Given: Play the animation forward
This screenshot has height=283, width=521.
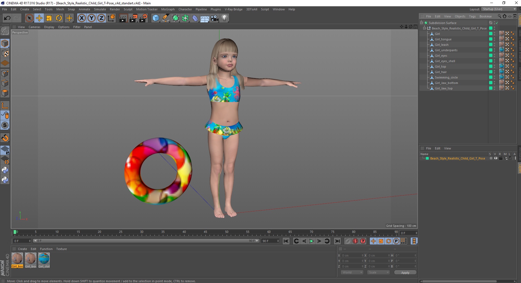Looking at the screenshot, I should click(311, 241).
